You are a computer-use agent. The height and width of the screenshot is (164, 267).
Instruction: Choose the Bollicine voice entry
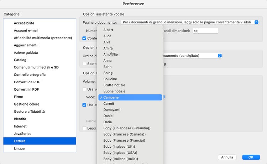[110, 79]
